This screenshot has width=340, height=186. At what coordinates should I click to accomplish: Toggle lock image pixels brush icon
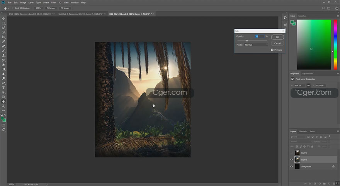coord(301,147)
